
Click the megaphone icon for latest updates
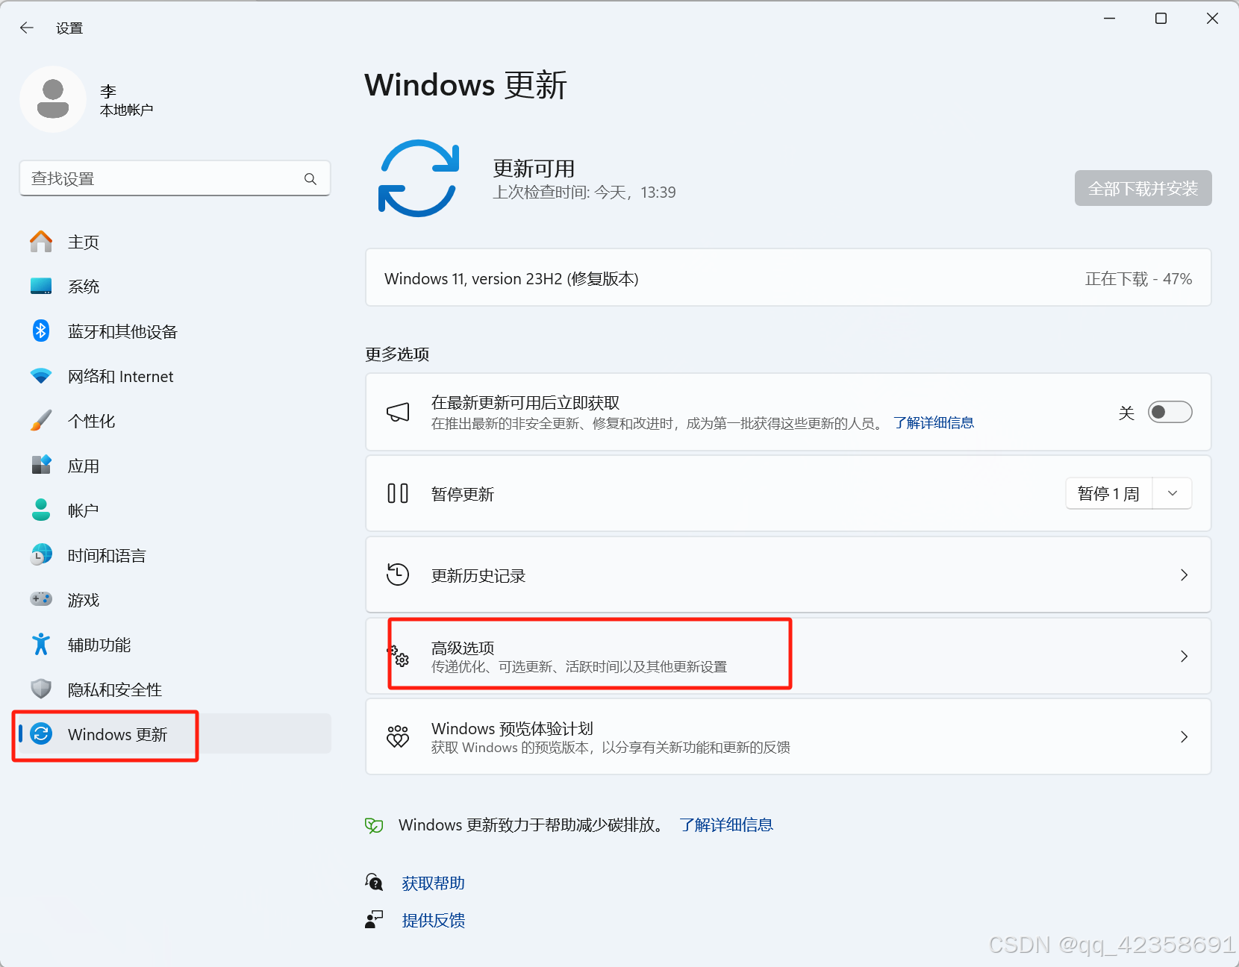(x=398, y=412)
